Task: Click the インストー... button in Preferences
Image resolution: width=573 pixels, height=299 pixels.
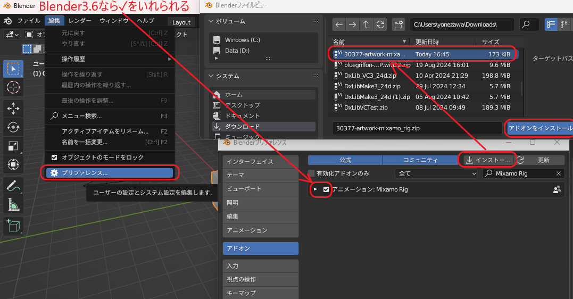Action: pyautogui.click(x=488, y=160)
